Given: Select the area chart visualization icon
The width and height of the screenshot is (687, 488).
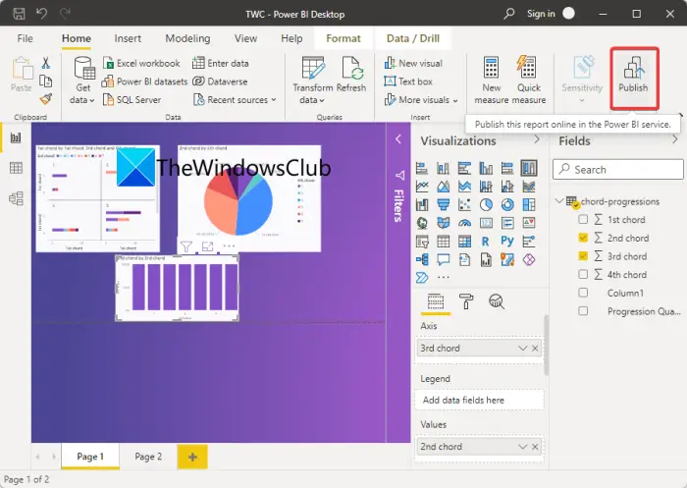Looking at the screenshot, I should [x=443, y=187].
